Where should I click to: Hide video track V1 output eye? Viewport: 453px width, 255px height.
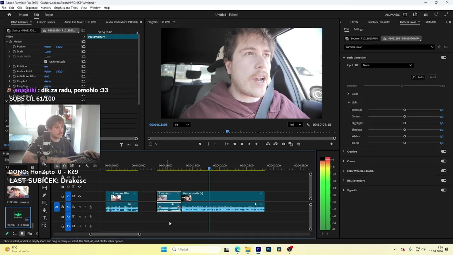(x=79, y=196)
